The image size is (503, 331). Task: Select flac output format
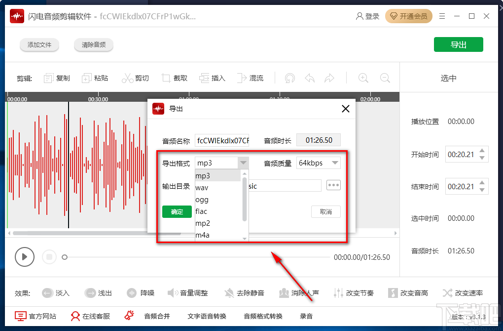coord(201,211)
